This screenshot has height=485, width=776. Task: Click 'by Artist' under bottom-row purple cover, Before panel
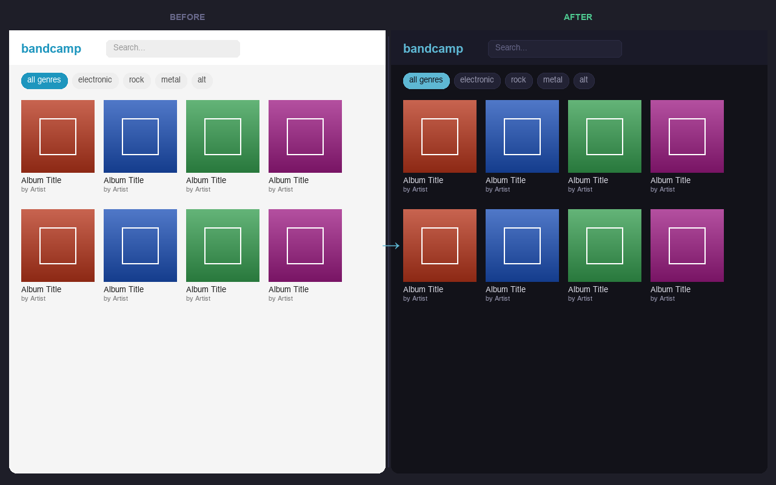[281, 299]
